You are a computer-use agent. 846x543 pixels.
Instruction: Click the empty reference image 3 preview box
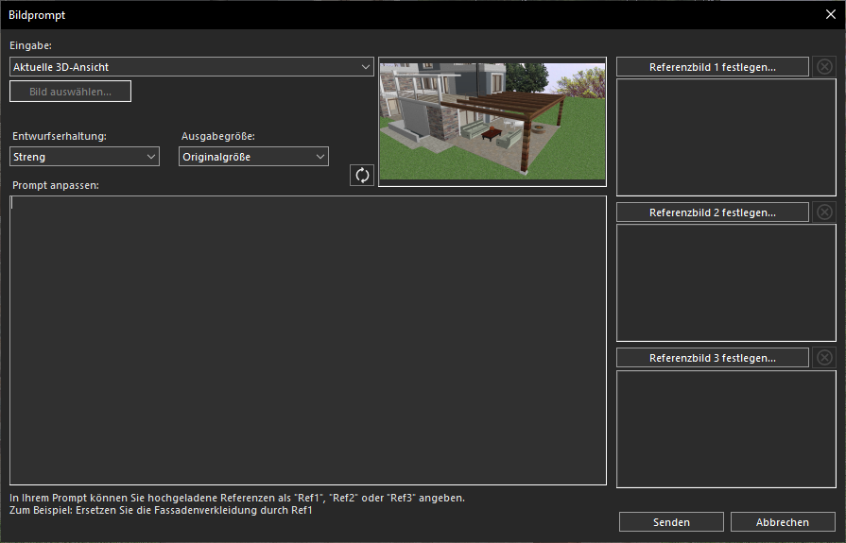click(x=726, y=430)
